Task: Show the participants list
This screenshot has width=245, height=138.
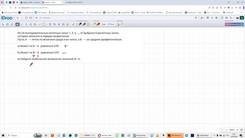Action: coord(203,18)
